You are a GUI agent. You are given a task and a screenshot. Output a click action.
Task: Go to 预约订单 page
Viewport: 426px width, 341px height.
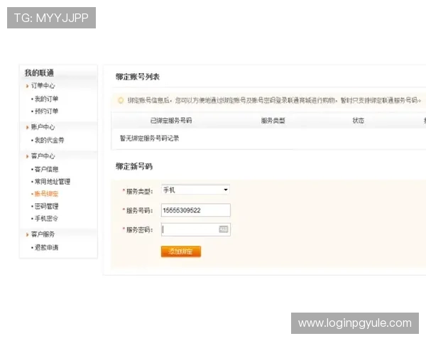tap(46, 112)
